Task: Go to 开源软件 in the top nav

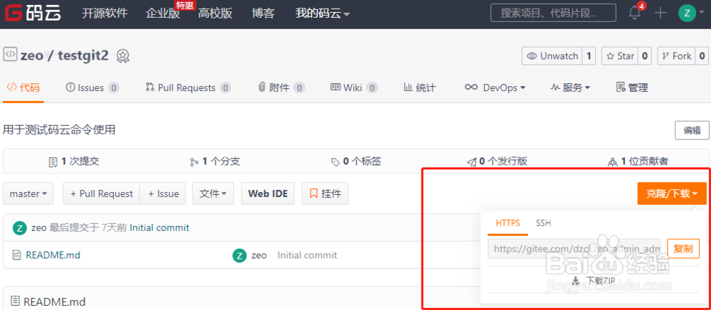Action: [x=105, y=14]
